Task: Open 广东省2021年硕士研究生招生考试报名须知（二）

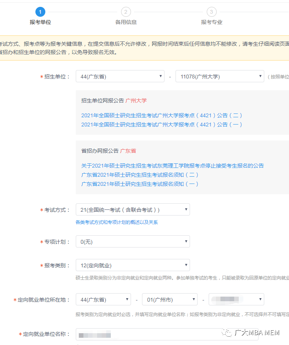Action: point(140,175)
